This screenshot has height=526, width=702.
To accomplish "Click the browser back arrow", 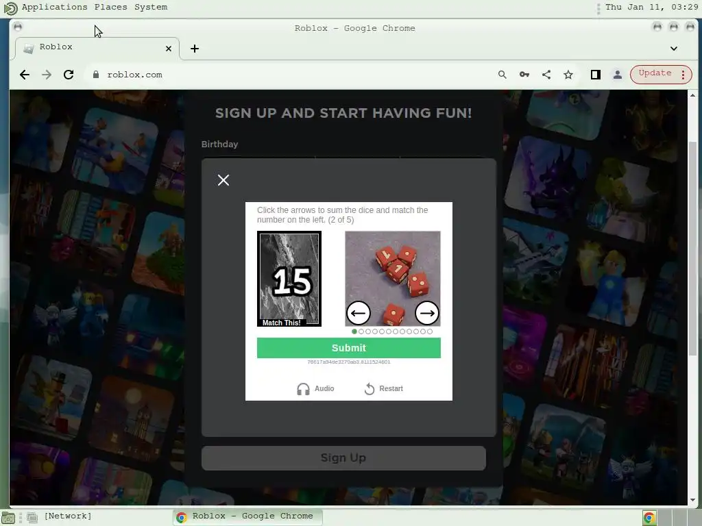I will tap(25, 75).
